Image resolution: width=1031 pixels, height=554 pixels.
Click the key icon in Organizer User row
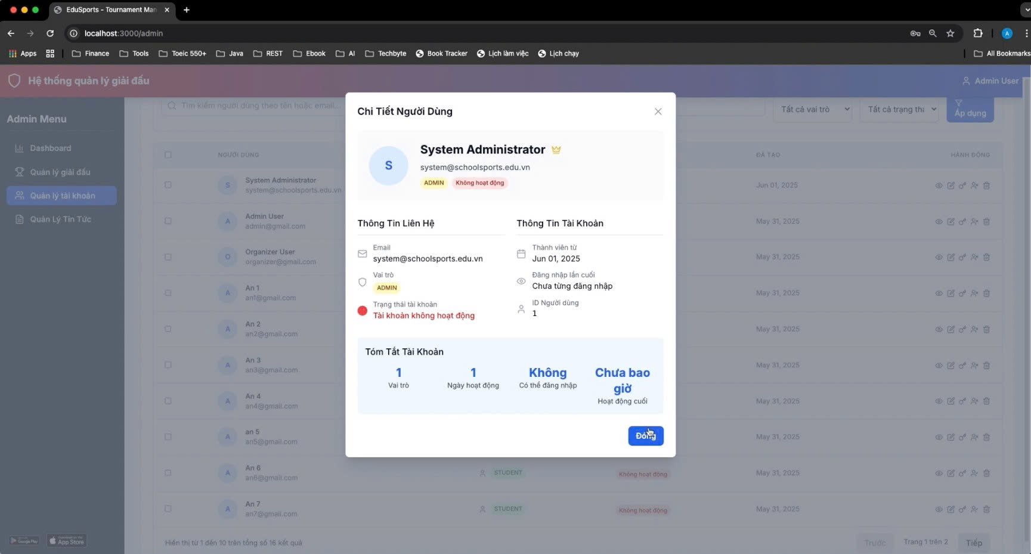tap(962, 258)
